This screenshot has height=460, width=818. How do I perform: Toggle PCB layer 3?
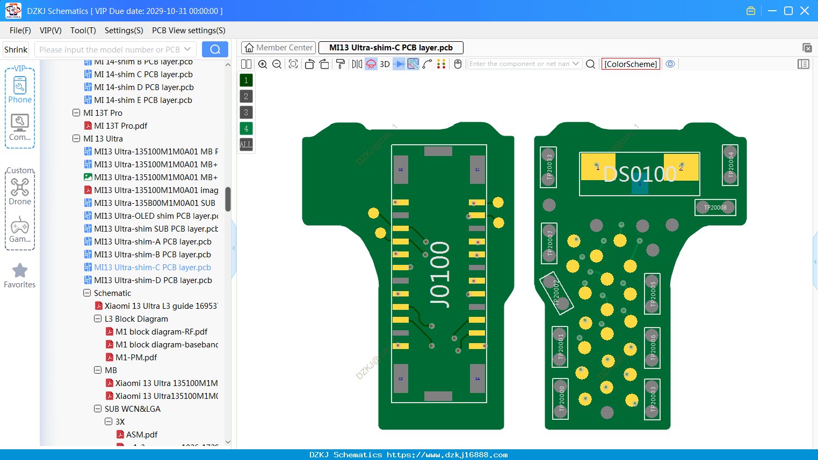point(246,113)
